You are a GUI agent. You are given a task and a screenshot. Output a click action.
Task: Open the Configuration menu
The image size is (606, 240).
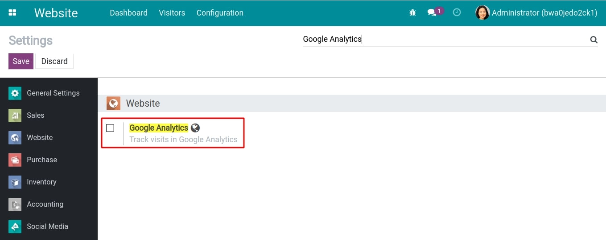click(x=220, y=13)
